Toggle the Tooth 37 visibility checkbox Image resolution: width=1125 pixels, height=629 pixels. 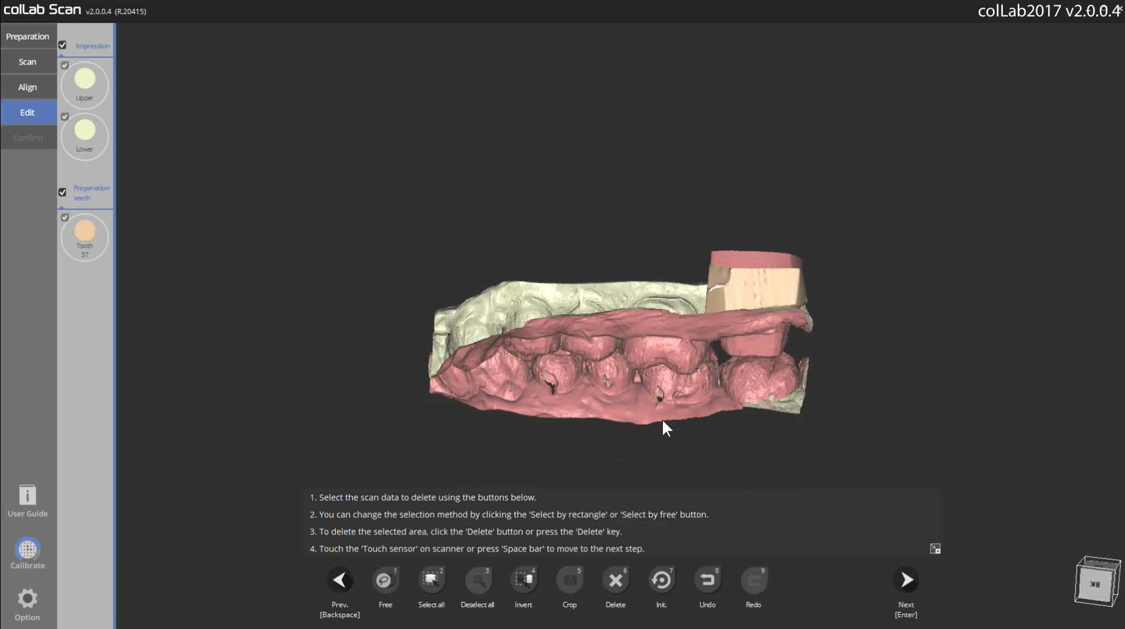click(x=65, y=217)
